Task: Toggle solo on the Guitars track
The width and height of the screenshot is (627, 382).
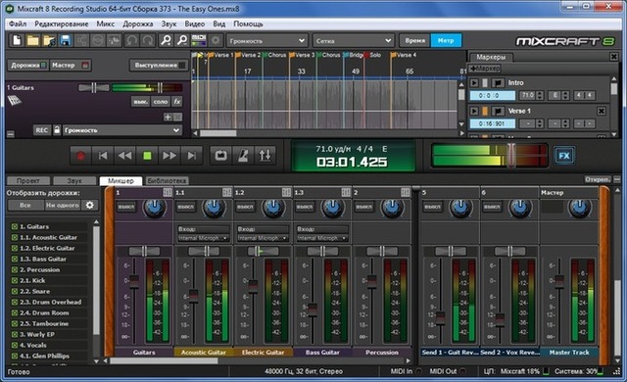Action: click(x=161, y=102)
